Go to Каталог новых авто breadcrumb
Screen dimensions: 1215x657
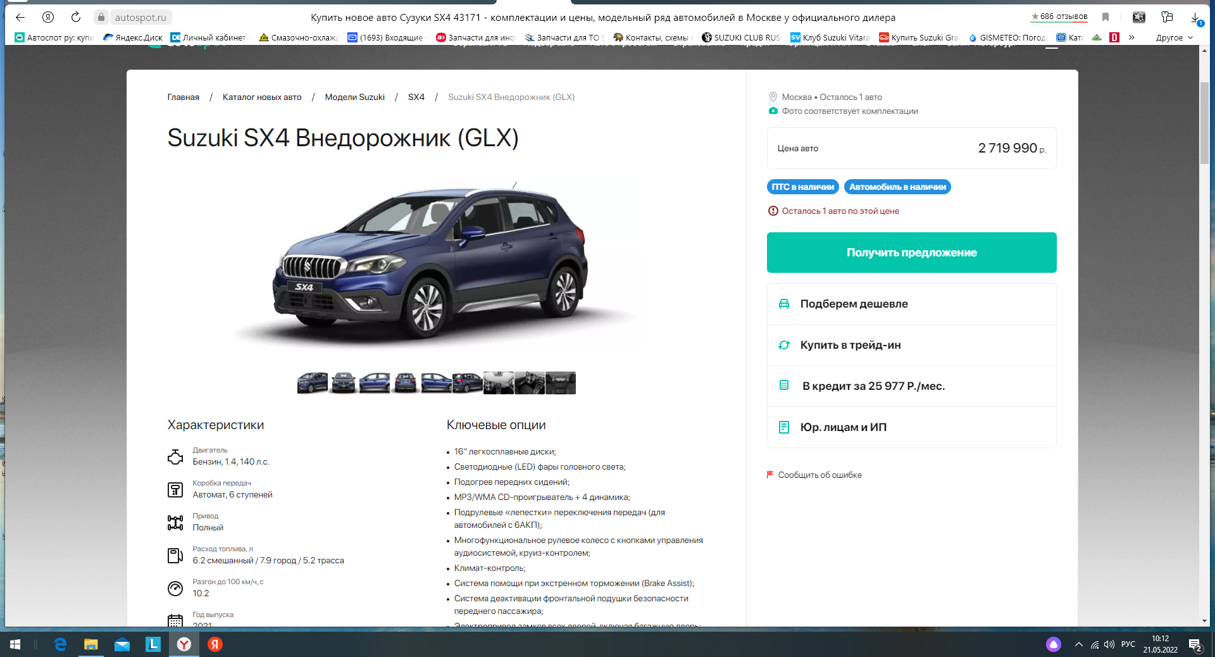pos(262,97)
